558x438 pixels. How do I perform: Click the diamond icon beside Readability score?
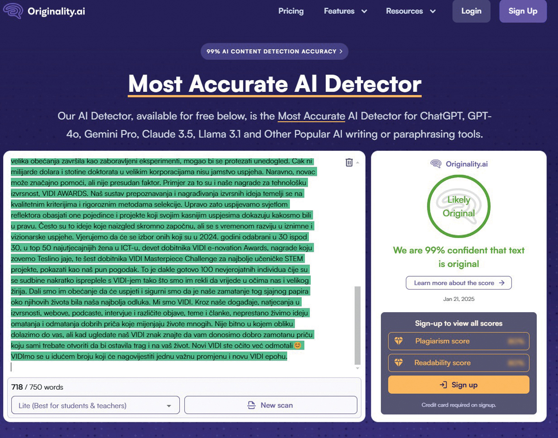pyautogui.click(x=399, y=363)
